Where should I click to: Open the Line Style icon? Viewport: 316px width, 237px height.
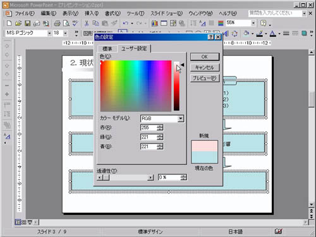click(x=286, y=33)
